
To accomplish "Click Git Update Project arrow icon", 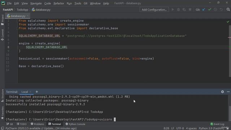I will pyautogui.click(x=204, y=10).
